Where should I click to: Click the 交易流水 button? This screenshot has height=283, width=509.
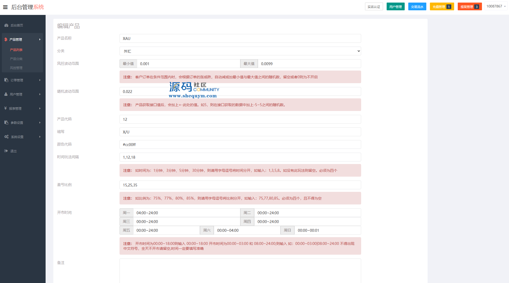417,7
